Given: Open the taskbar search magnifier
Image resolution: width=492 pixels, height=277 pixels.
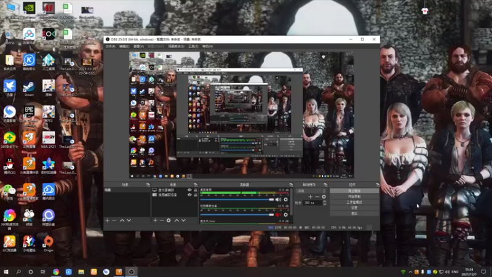Looking at the screenshot, I should (x=18, y=272).
